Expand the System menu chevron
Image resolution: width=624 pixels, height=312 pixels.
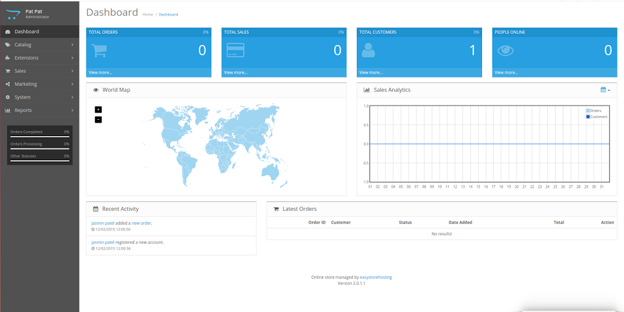pyautogui.click(x=72, y=98)
